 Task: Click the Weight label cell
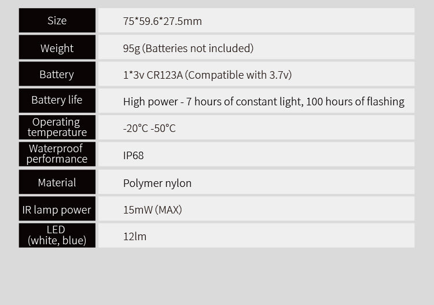(57, 47)
